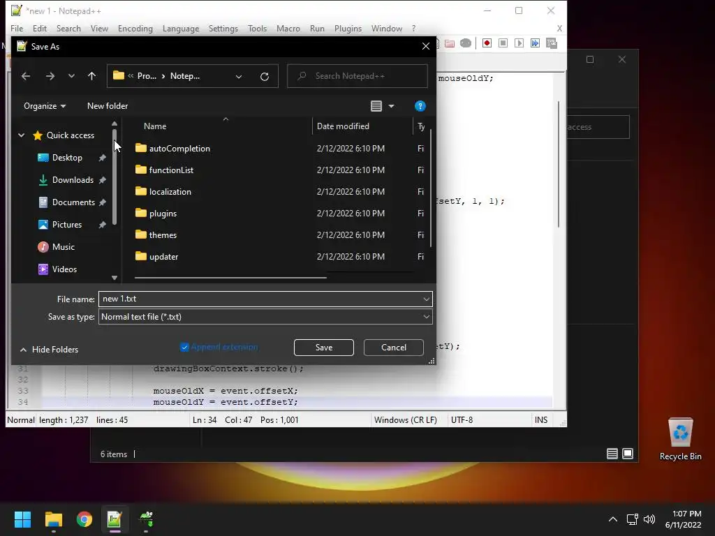The width and height of the screenshot is (715, 536).
Task: Collapse the Quick access tree node
Action: click(x=22, y=135)
